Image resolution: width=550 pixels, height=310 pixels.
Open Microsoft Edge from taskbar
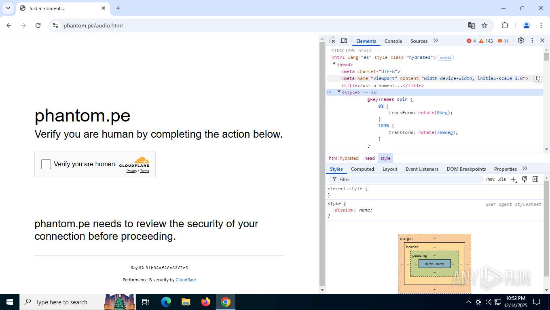(x=166, y=302)
